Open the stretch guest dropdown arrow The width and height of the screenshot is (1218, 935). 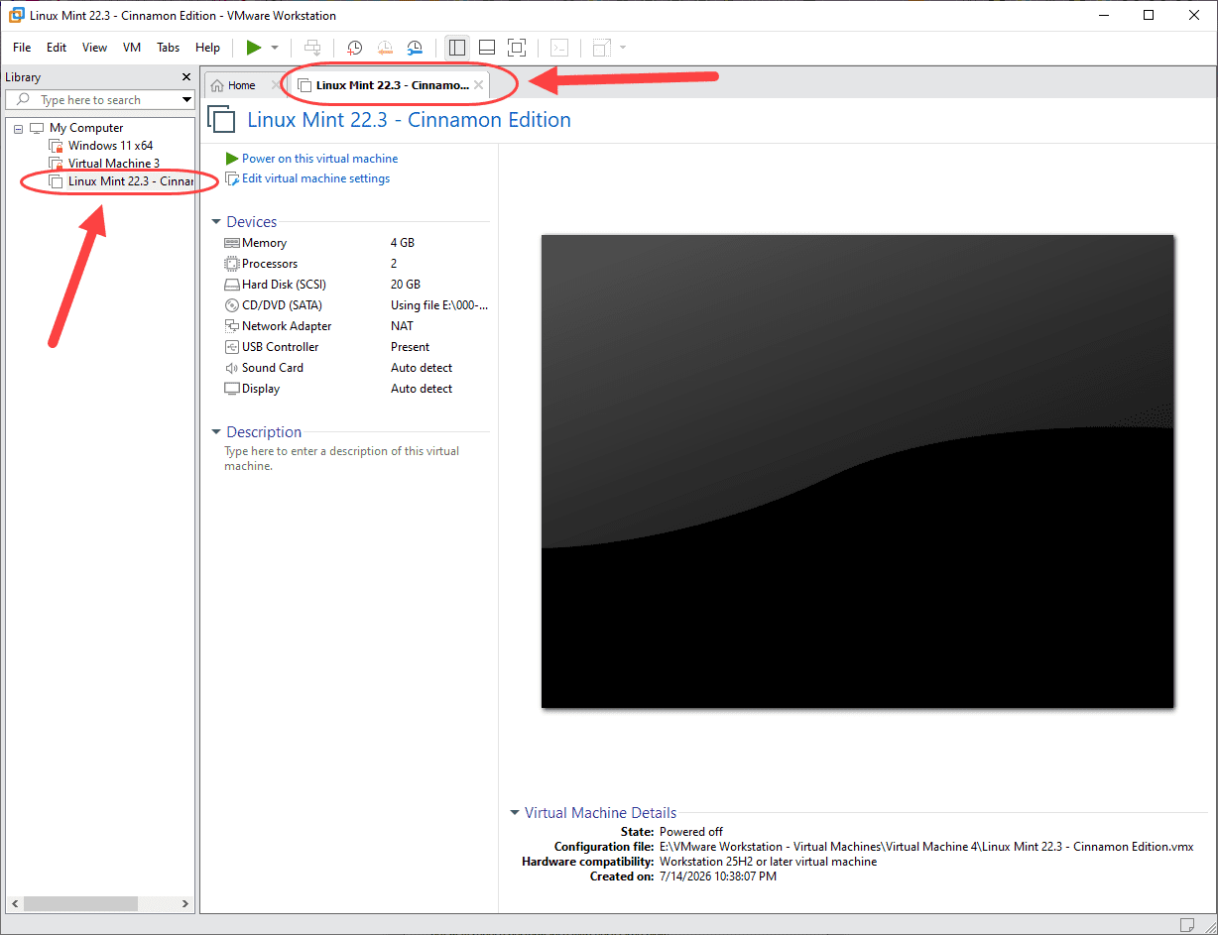coord(623,48)
